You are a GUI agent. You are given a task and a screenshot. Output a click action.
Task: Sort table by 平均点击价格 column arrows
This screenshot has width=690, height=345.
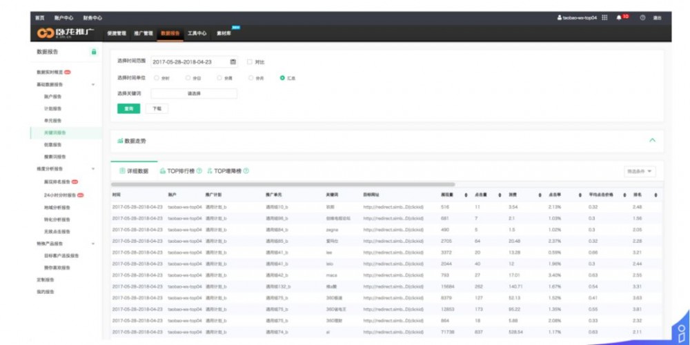[624, 195]
